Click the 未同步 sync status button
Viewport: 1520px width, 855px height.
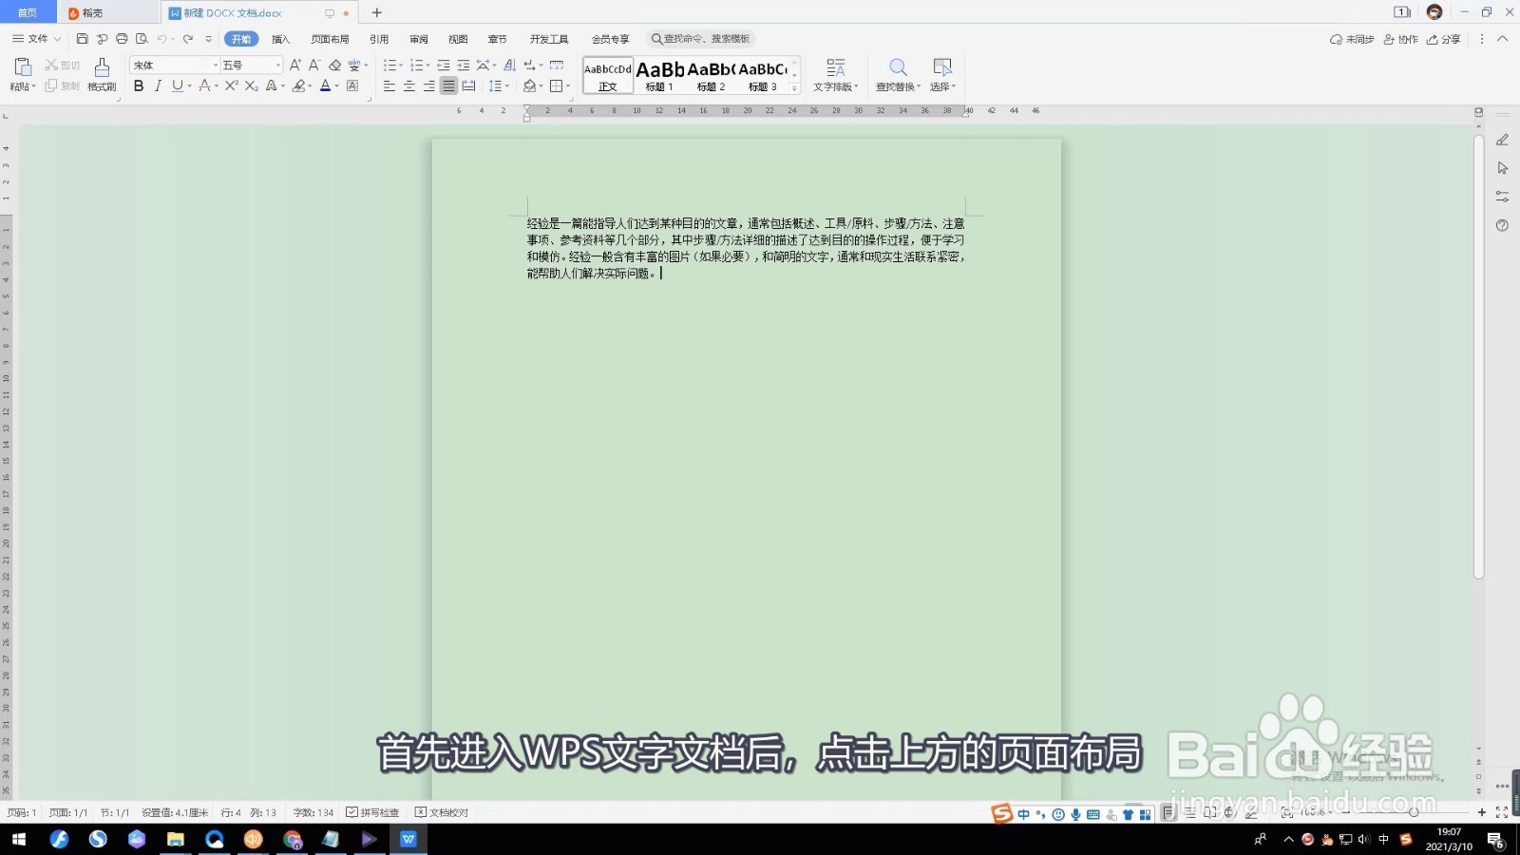1352,39
